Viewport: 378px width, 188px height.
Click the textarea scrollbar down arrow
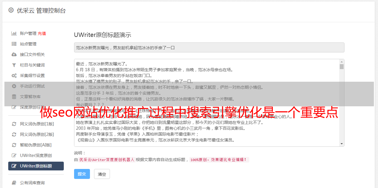point(342,144)
